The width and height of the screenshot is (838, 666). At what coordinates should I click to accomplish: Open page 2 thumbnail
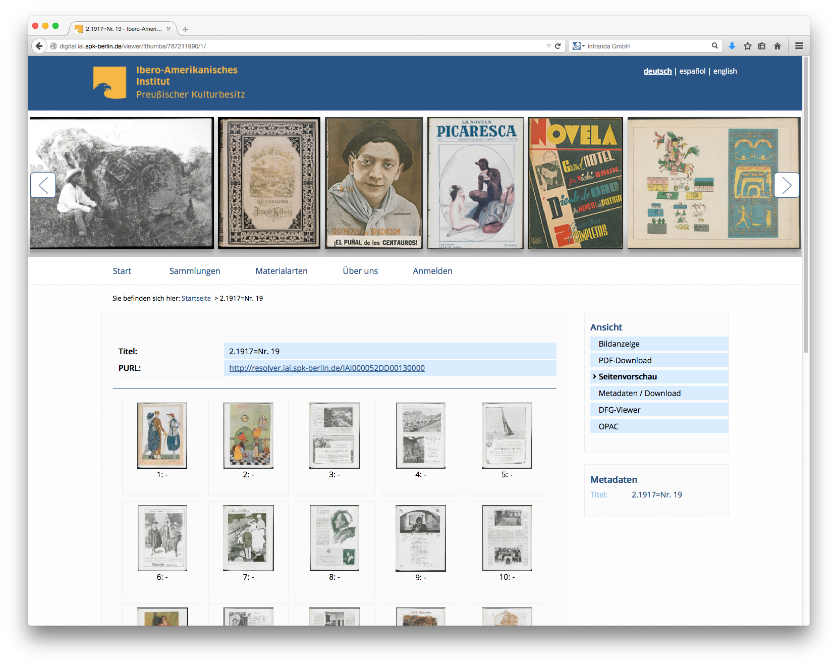(248, 435)
